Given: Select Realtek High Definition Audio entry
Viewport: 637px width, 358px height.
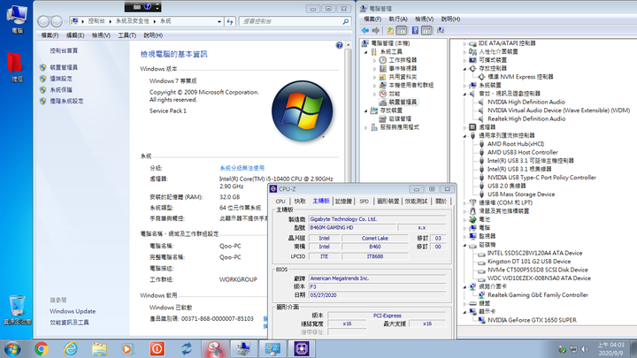Looking at the screenshot, I should click(526, 119).
